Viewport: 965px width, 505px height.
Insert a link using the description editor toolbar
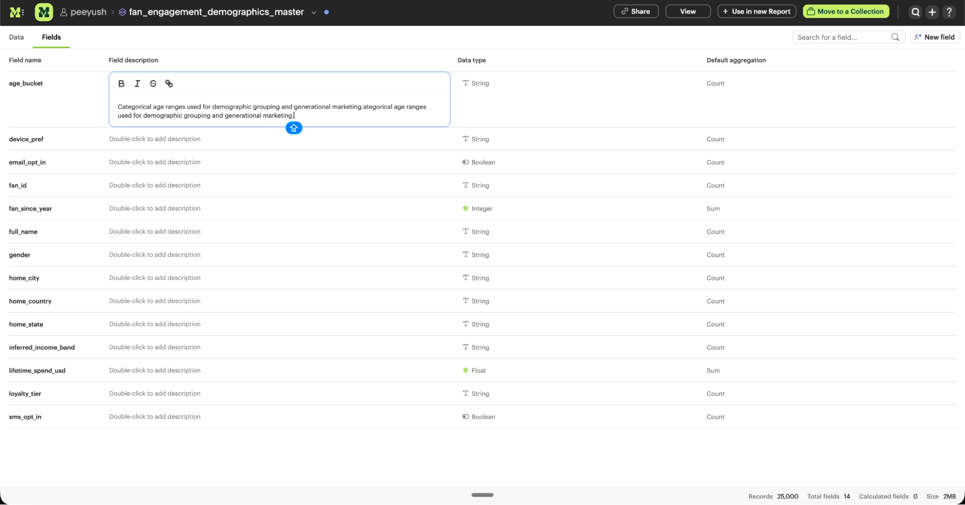[x=169, y=83]
